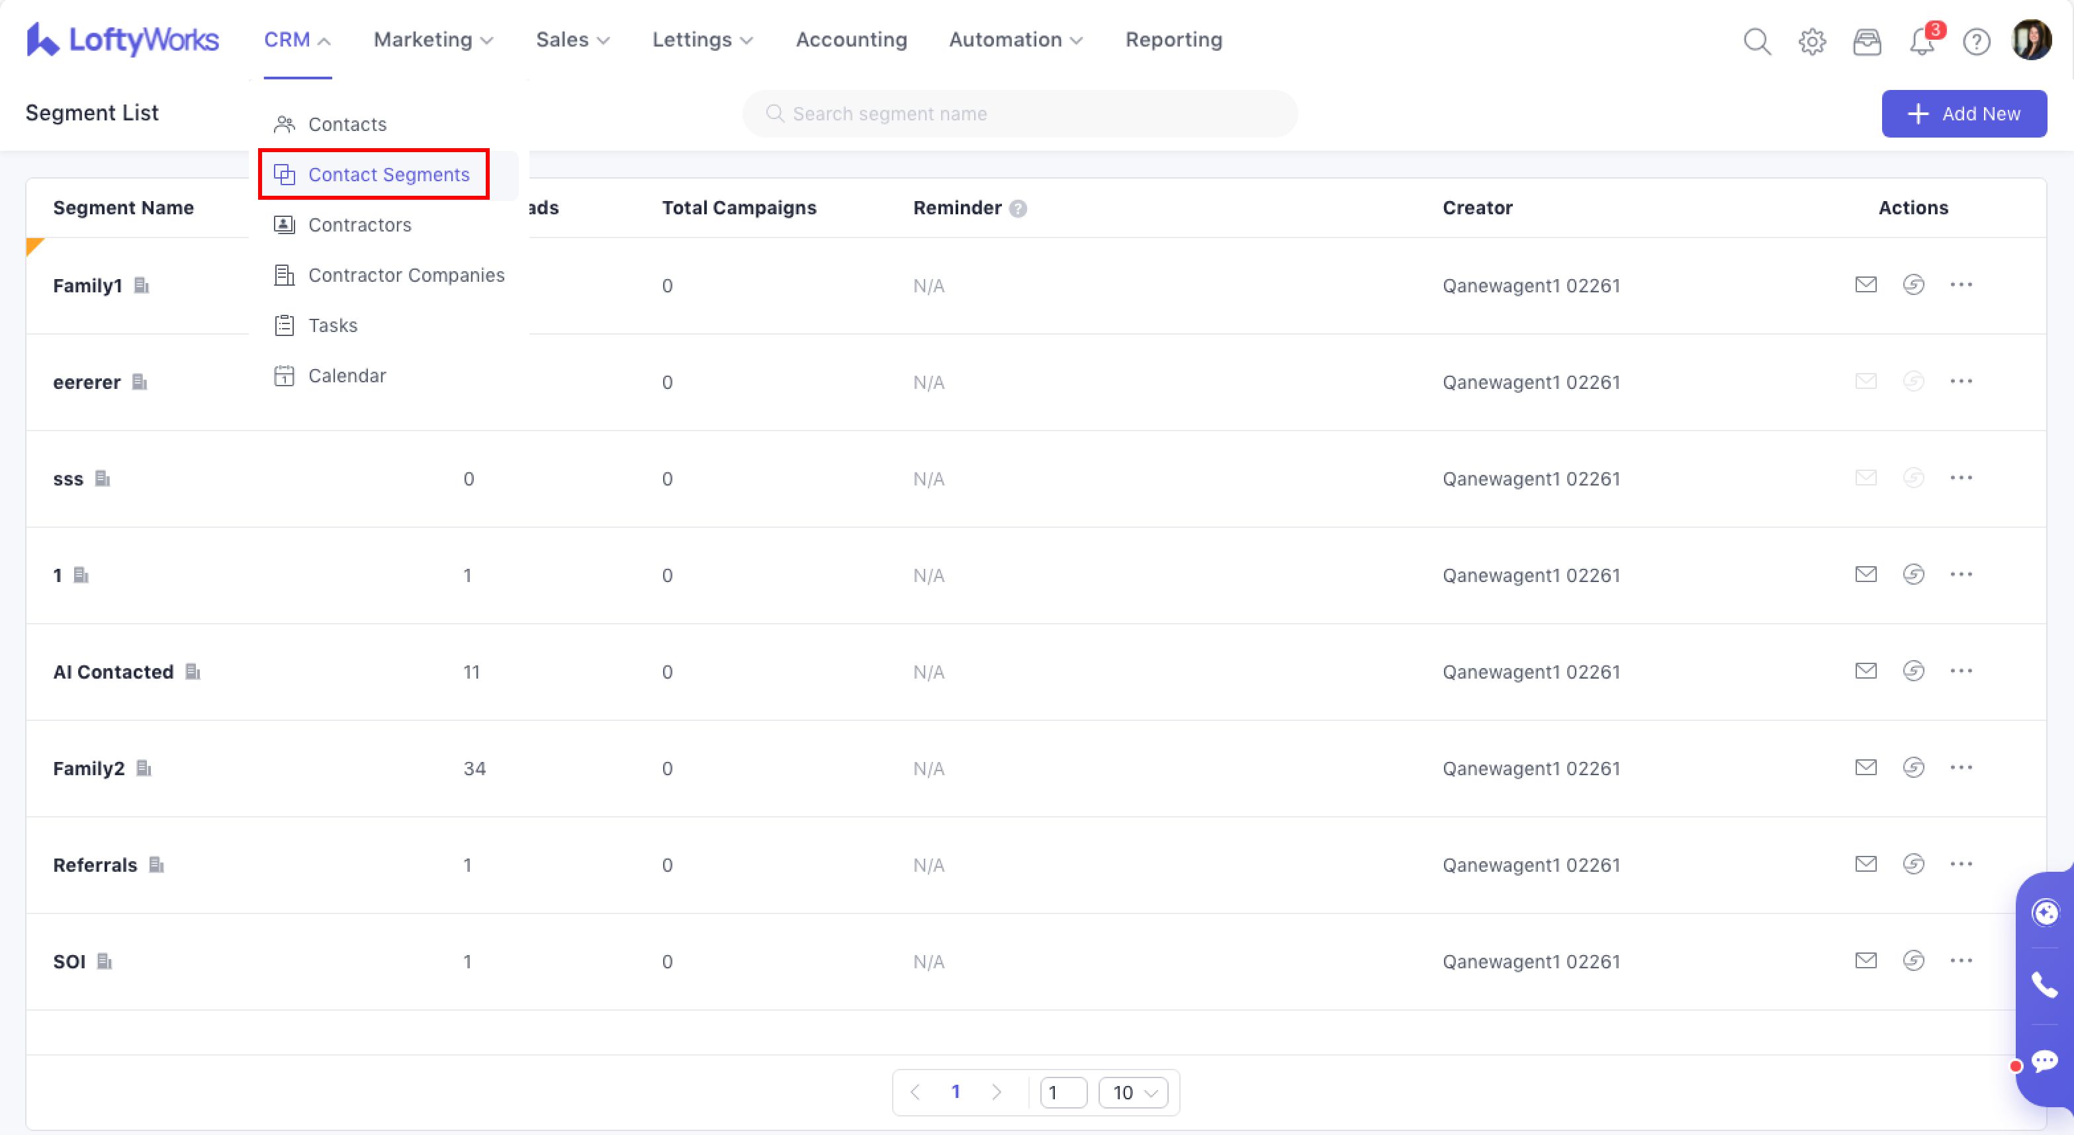
Task: Click the smart plan icon for AI Contacted
Action: coord(1913,671)
